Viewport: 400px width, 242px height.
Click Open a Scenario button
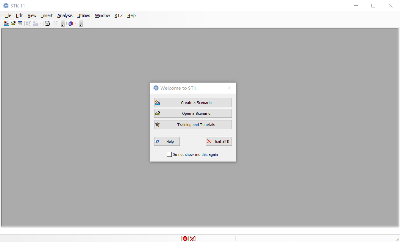tap(193, 113)
